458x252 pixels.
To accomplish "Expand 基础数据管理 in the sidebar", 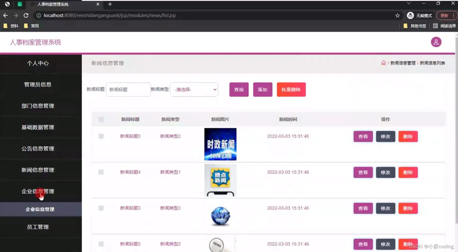I will tap(38, 127).
